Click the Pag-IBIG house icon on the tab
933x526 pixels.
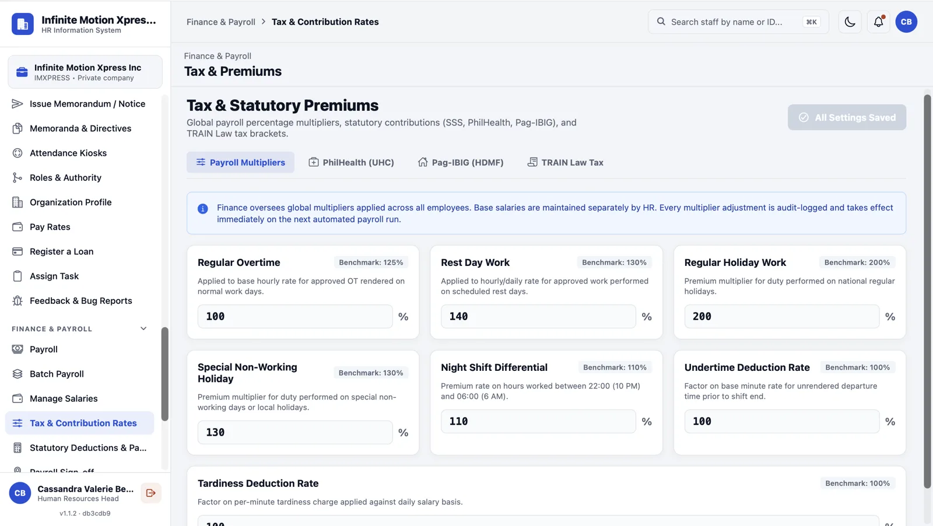(x=423, y=162)
